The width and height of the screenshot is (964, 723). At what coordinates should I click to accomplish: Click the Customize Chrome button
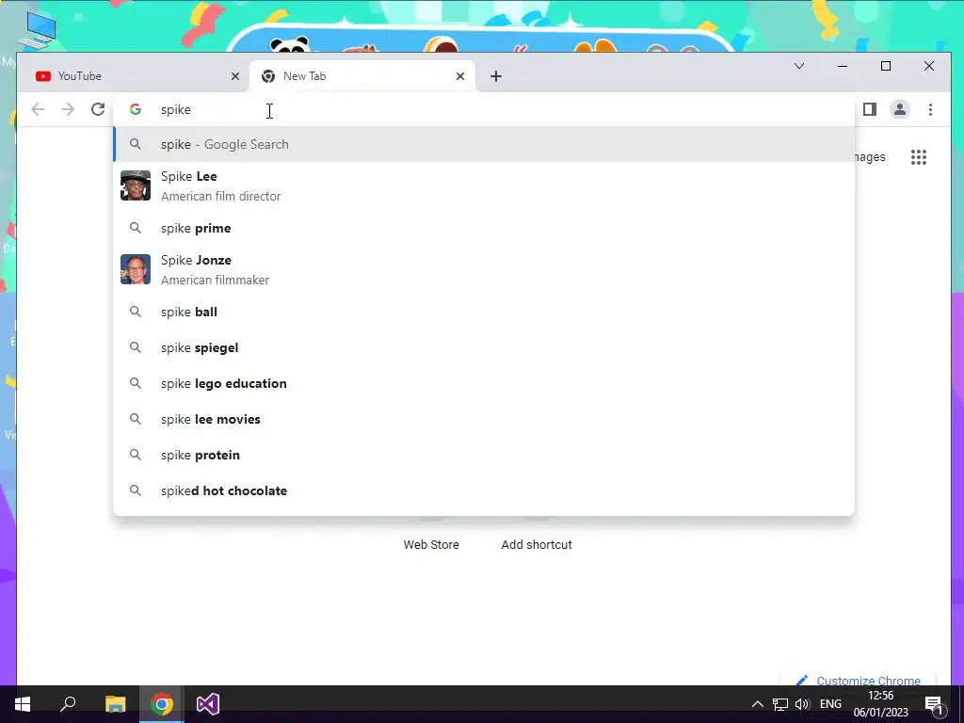pos(859,680)
